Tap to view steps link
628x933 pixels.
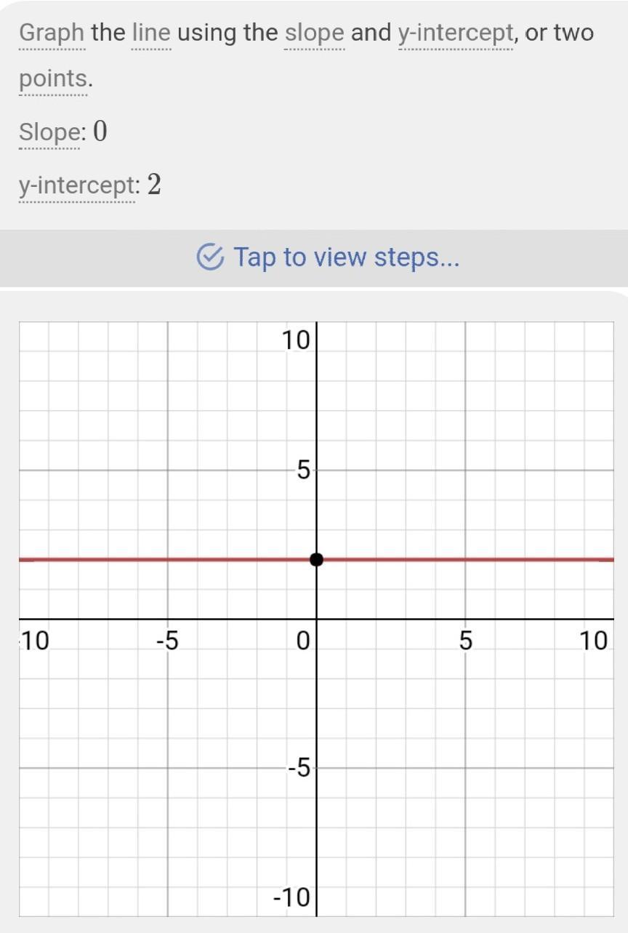346,257
